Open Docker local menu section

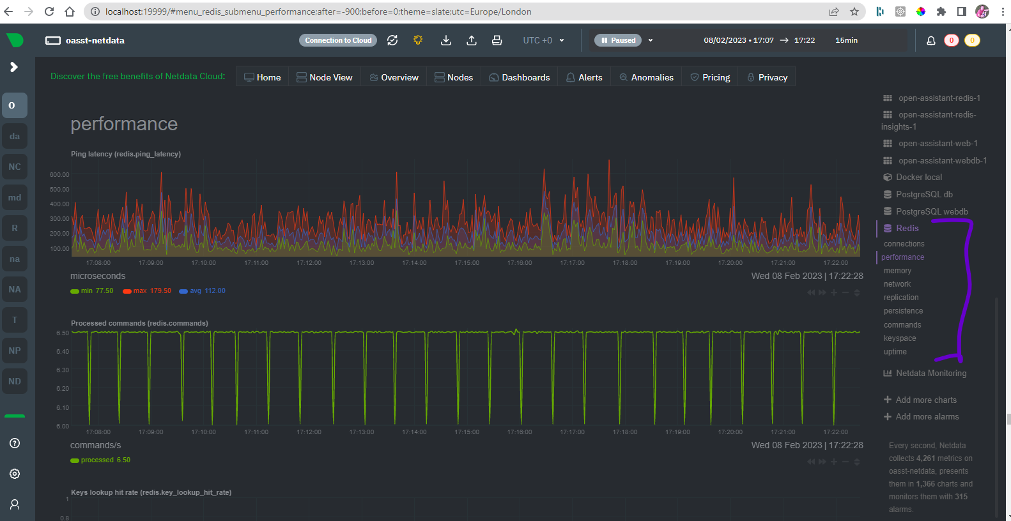tap(913, 177)
